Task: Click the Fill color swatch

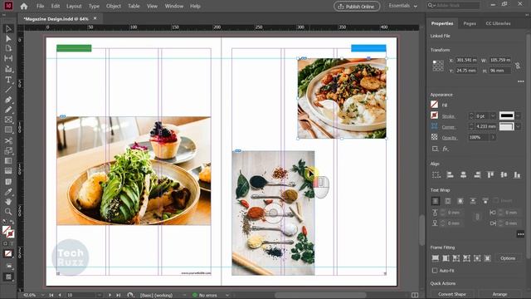Action: point(435,105)
